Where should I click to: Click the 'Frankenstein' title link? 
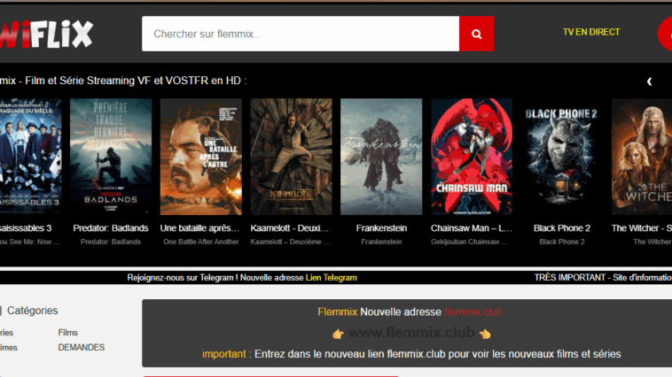coord(381,228)
